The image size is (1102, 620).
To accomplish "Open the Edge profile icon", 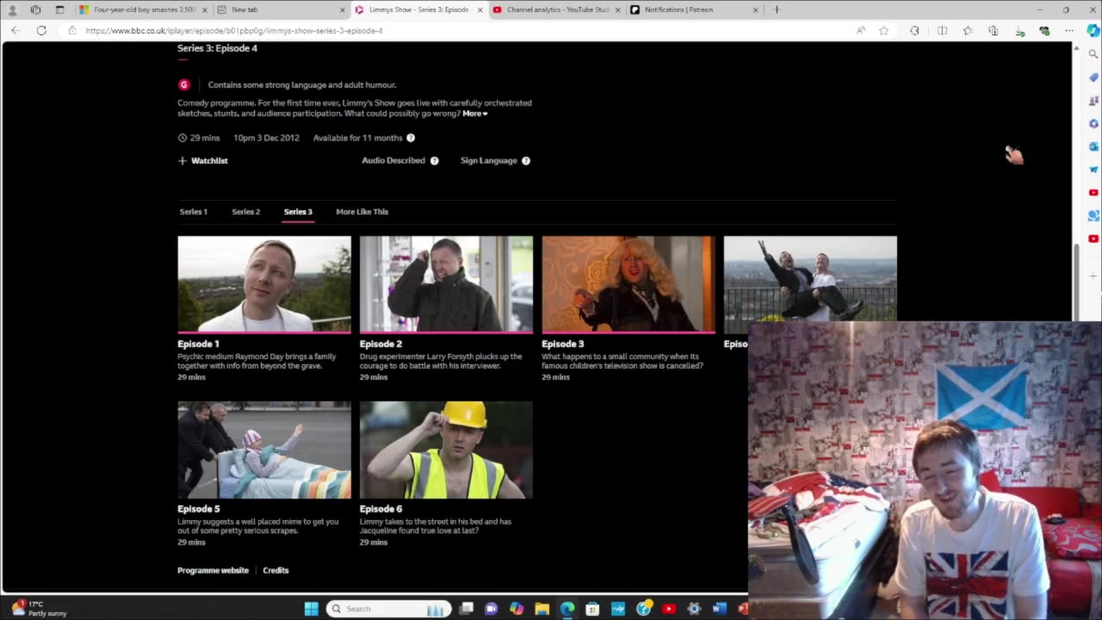I will [x=12, y=9].
